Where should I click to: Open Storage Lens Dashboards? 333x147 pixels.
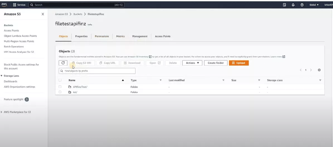click(11, 81)
